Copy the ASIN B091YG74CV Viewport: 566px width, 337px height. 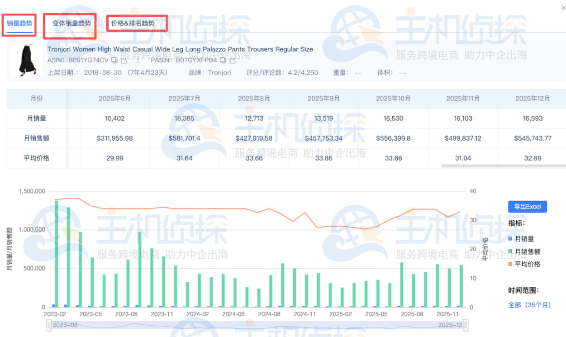point(114,60)
